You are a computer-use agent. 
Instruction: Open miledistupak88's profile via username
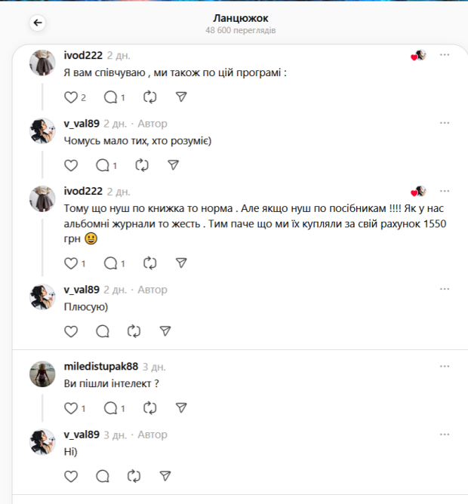click(x=101, y=367)
